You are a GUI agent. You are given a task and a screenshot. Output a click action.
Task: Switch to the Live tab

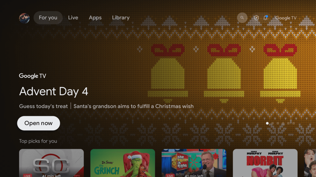point(73,18)
